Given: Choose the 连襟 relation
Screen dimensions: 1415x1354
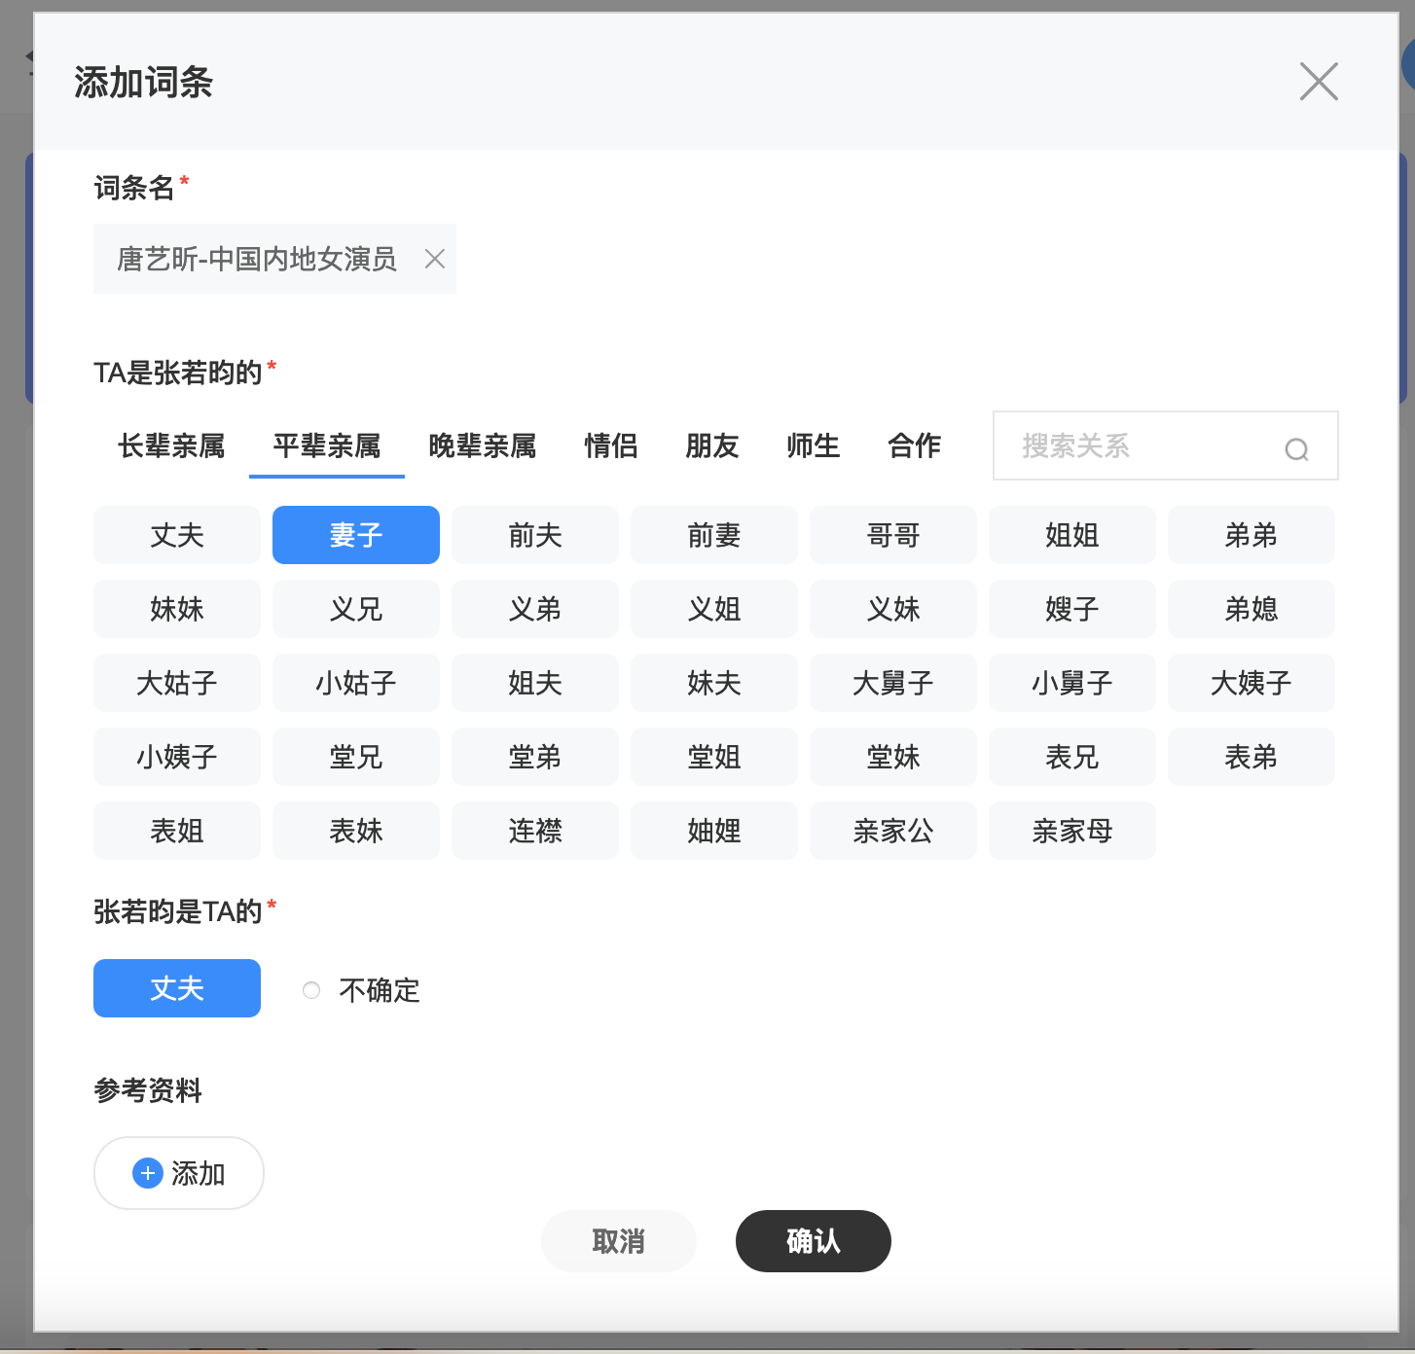Looking at the screenshot, I should (535, 831).
